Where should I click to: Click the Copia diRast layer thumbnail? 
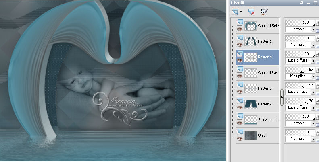point(251,73)
